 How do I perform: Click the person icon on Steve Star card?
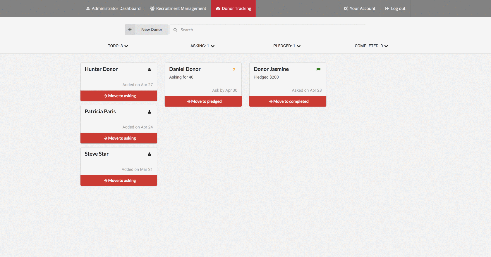click(149, 154)
